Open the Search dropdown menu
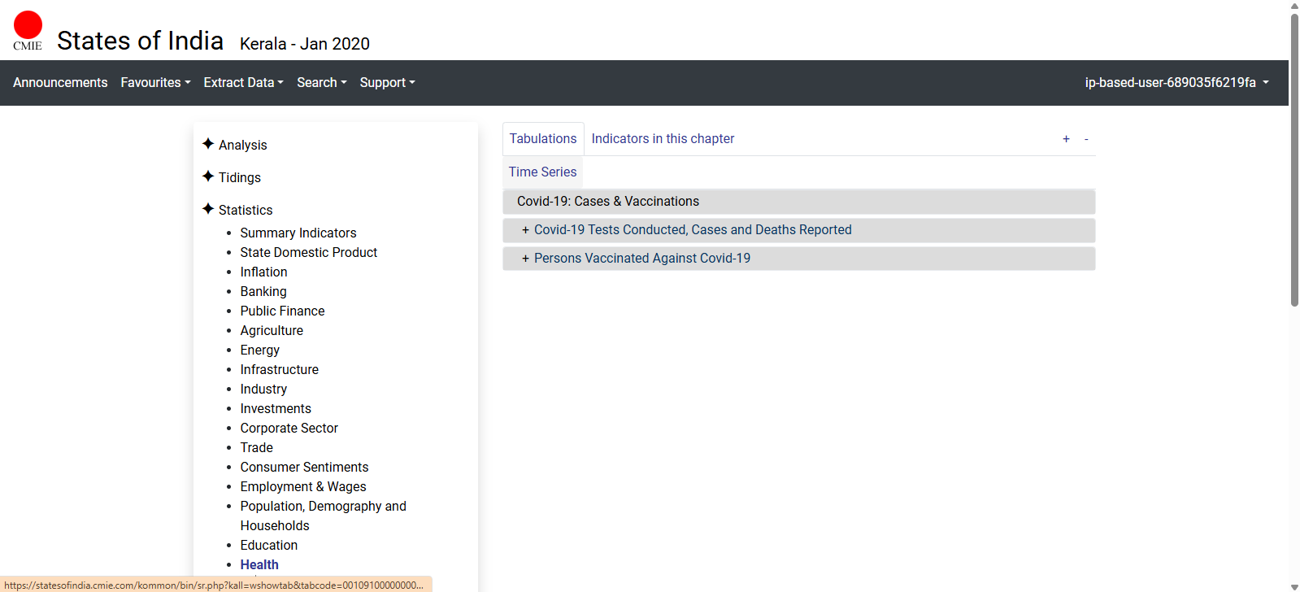Screen dimensions: 1300x592 (321, 83)
